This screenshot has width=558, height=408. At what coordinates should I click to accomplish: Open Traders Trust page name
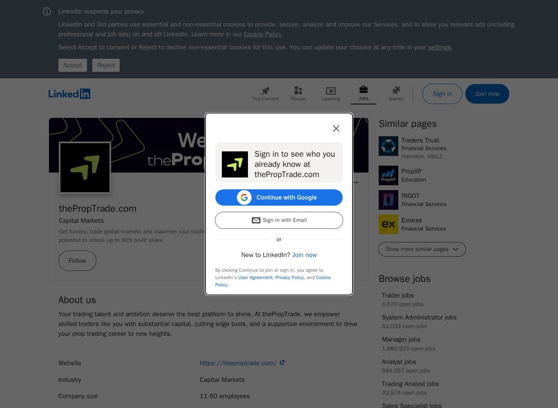click(x=420, y=140)
